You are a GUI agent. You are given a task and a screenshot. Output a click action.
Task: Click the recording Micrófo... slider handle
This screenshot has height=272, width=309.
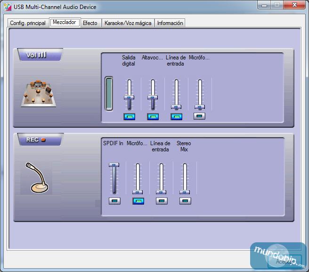(138, 192)
